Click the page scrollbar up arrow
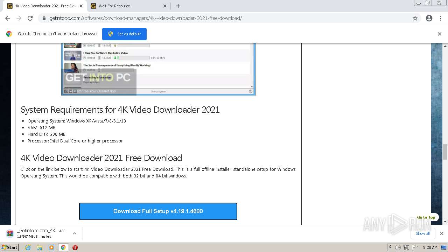Viewport: 448px width, 252px height. [445, 46]
